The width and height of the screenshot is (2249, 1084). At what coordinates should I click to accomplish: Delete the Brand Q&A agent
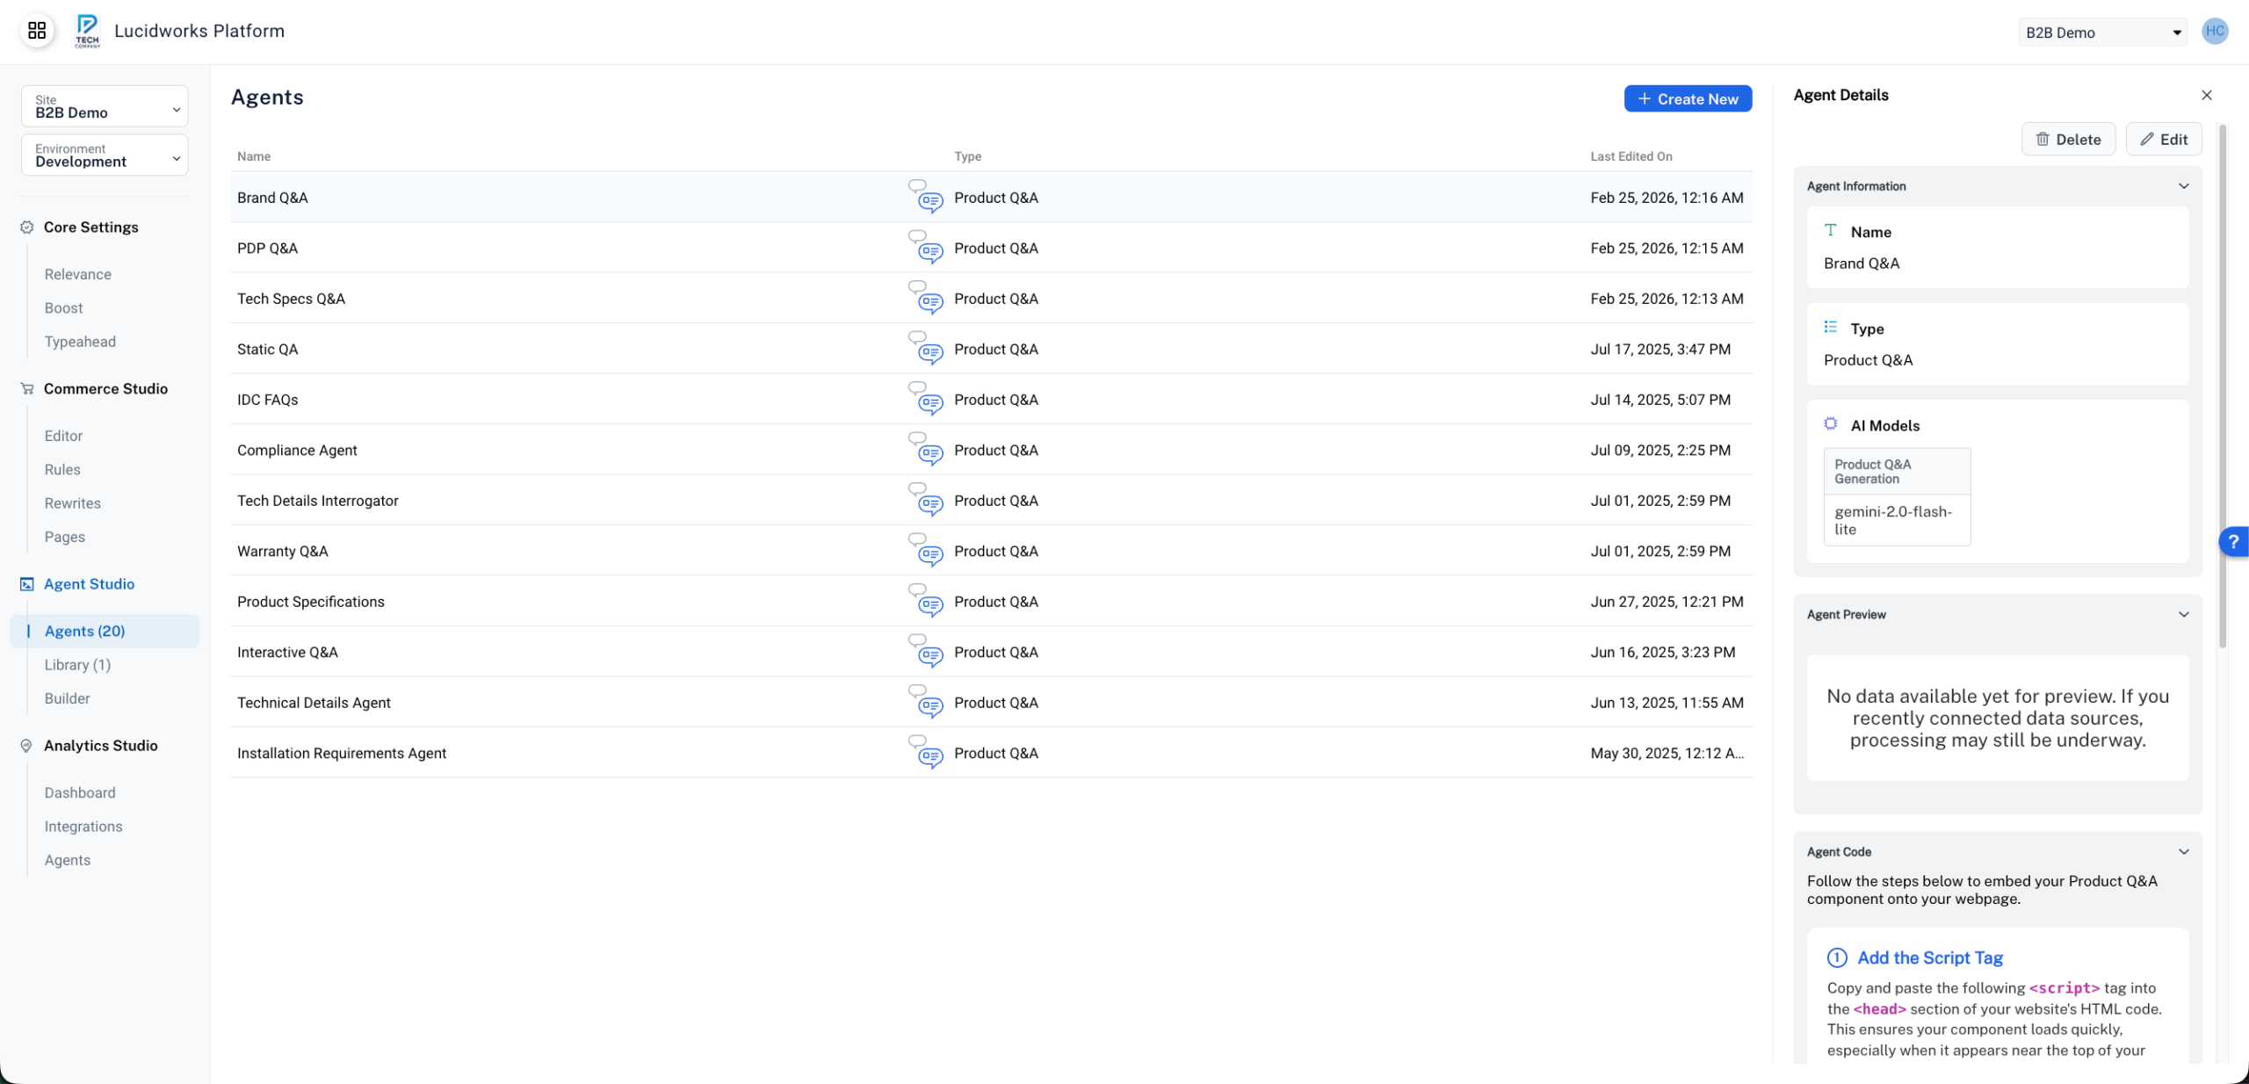[2068, 139]
